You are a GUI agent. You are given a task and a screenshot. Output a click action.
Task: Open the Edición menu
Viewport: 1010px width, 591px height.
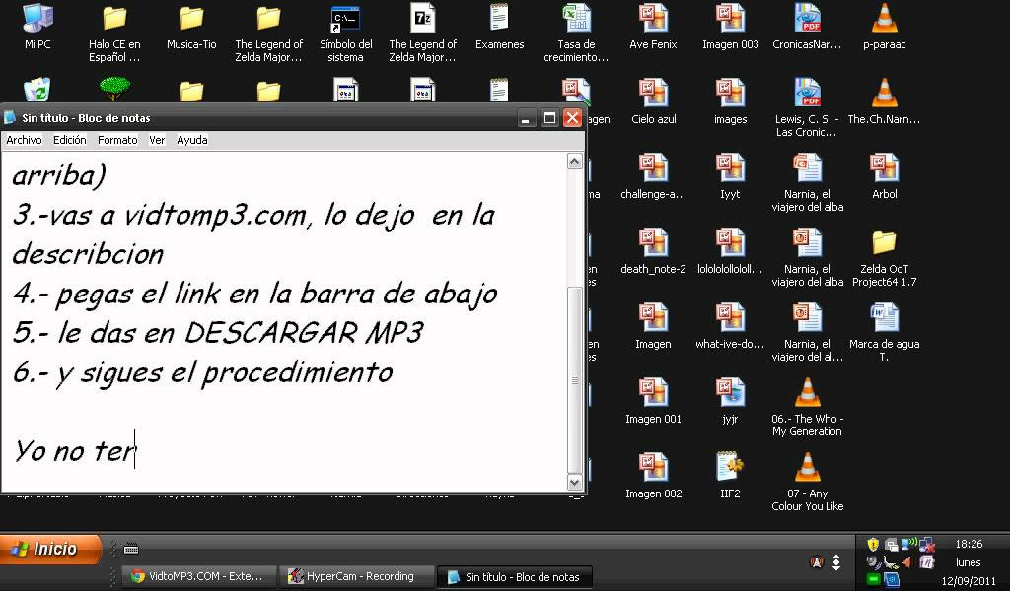(70, 140)
